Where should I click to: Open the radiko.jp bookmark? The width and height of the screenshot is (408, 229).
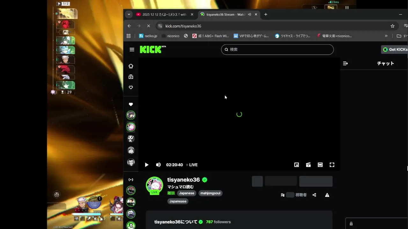pos(148,36)
